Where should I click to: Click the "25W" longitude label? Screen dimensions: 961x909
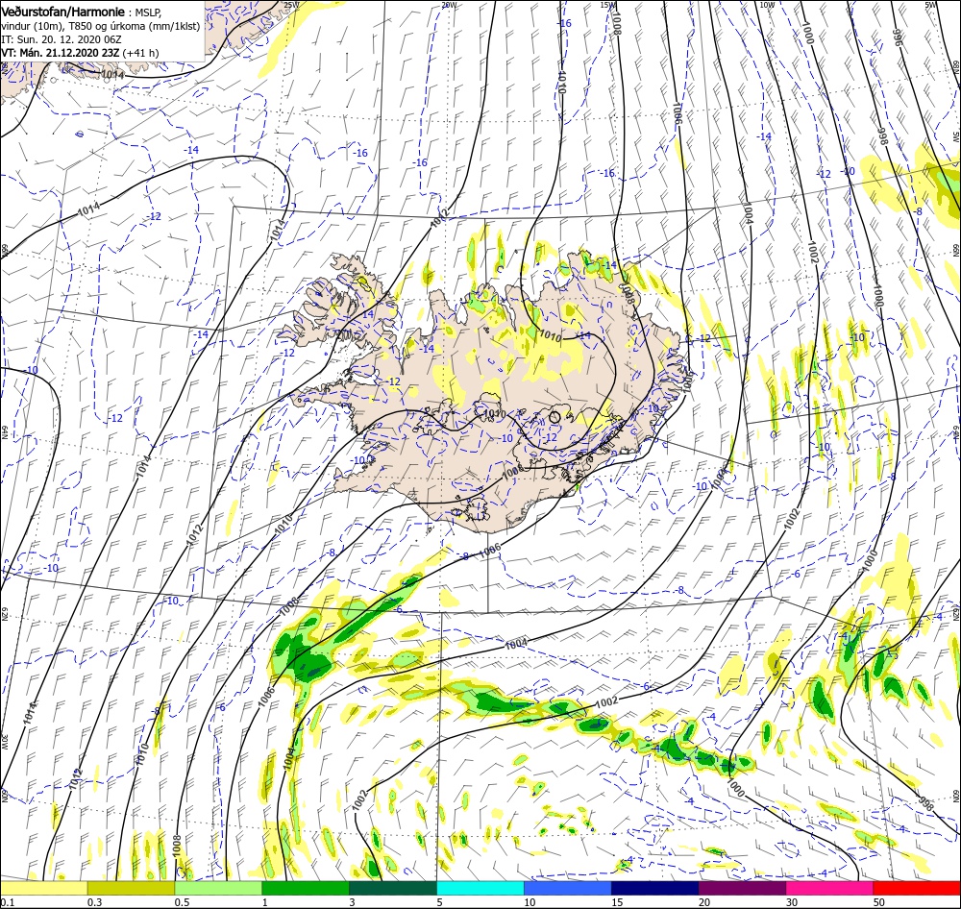(292, 5)
